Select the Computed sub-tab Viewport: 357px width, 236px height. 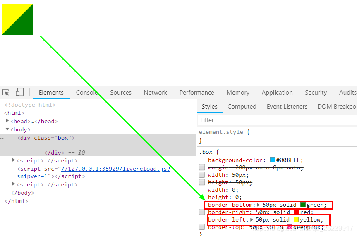pyautogui.click(x=242, y=107)
